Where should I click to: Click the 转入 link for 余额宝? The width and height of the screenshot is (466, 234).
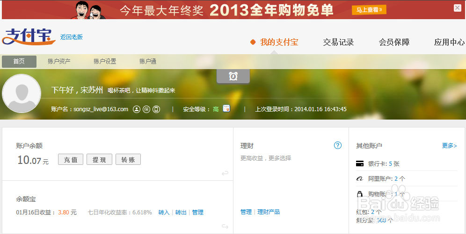point(164,213)
